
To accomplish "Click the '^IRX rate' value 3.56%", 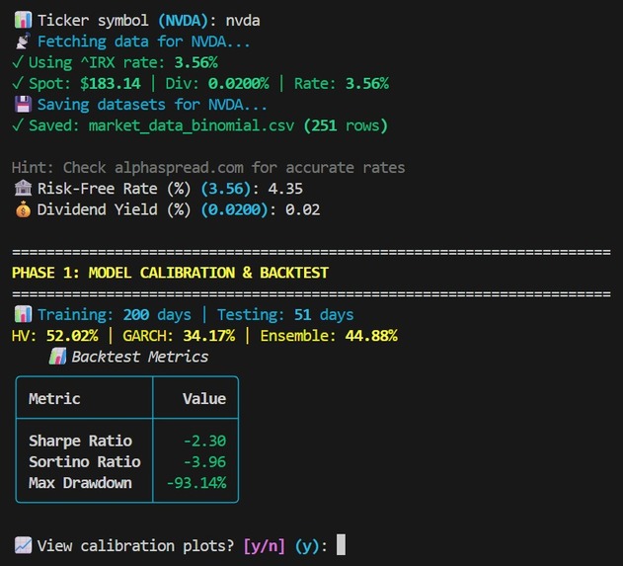I will (x=195, y=62).
